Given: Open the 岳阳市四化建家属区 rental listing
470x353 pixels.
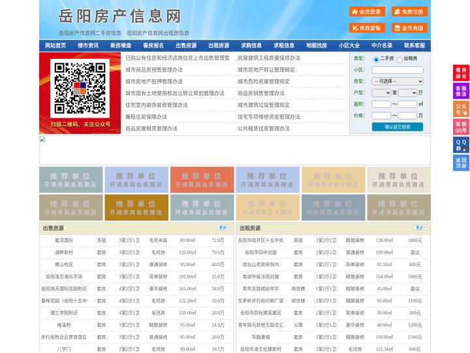Looking at the screenshot, I should (x=260, y=312).
